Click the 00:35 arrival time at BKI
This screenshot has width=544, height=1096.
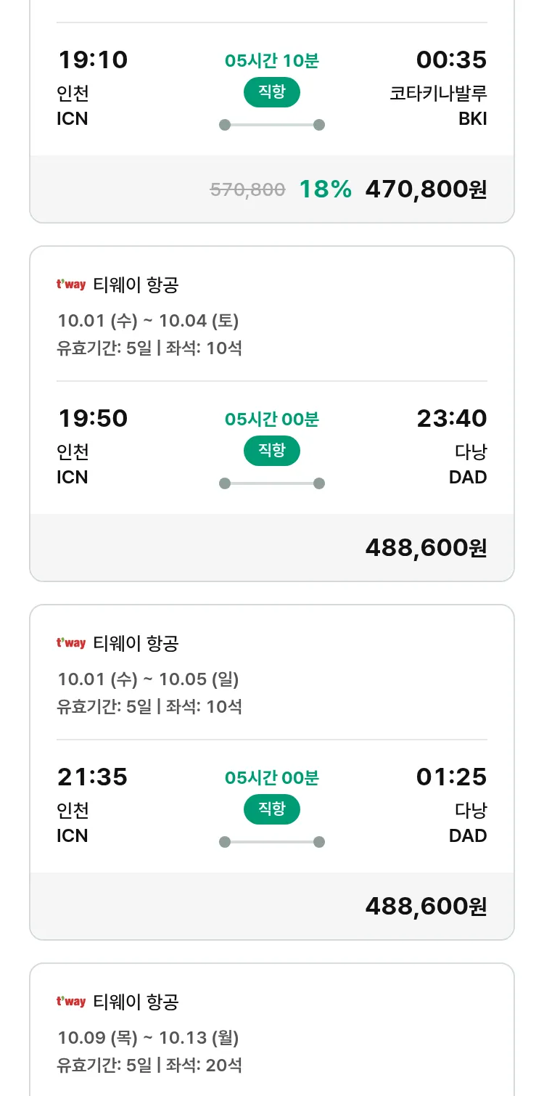[451, 60]
